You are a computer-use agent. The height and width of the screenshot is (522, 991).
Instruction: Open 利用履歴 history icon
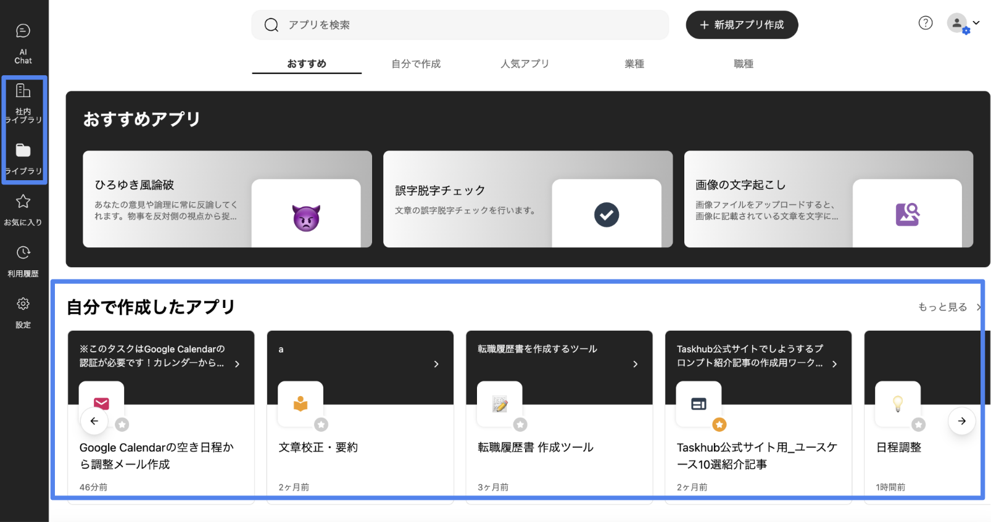pos(23,260)
